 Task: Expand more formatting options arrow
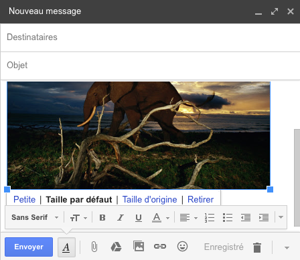(x=281, y=217)
